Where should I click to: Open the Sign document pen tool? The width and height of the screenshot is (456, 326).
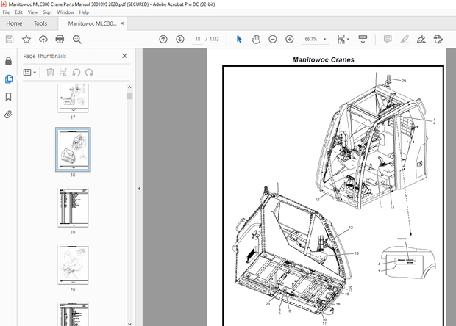click(x=421, y=39)
